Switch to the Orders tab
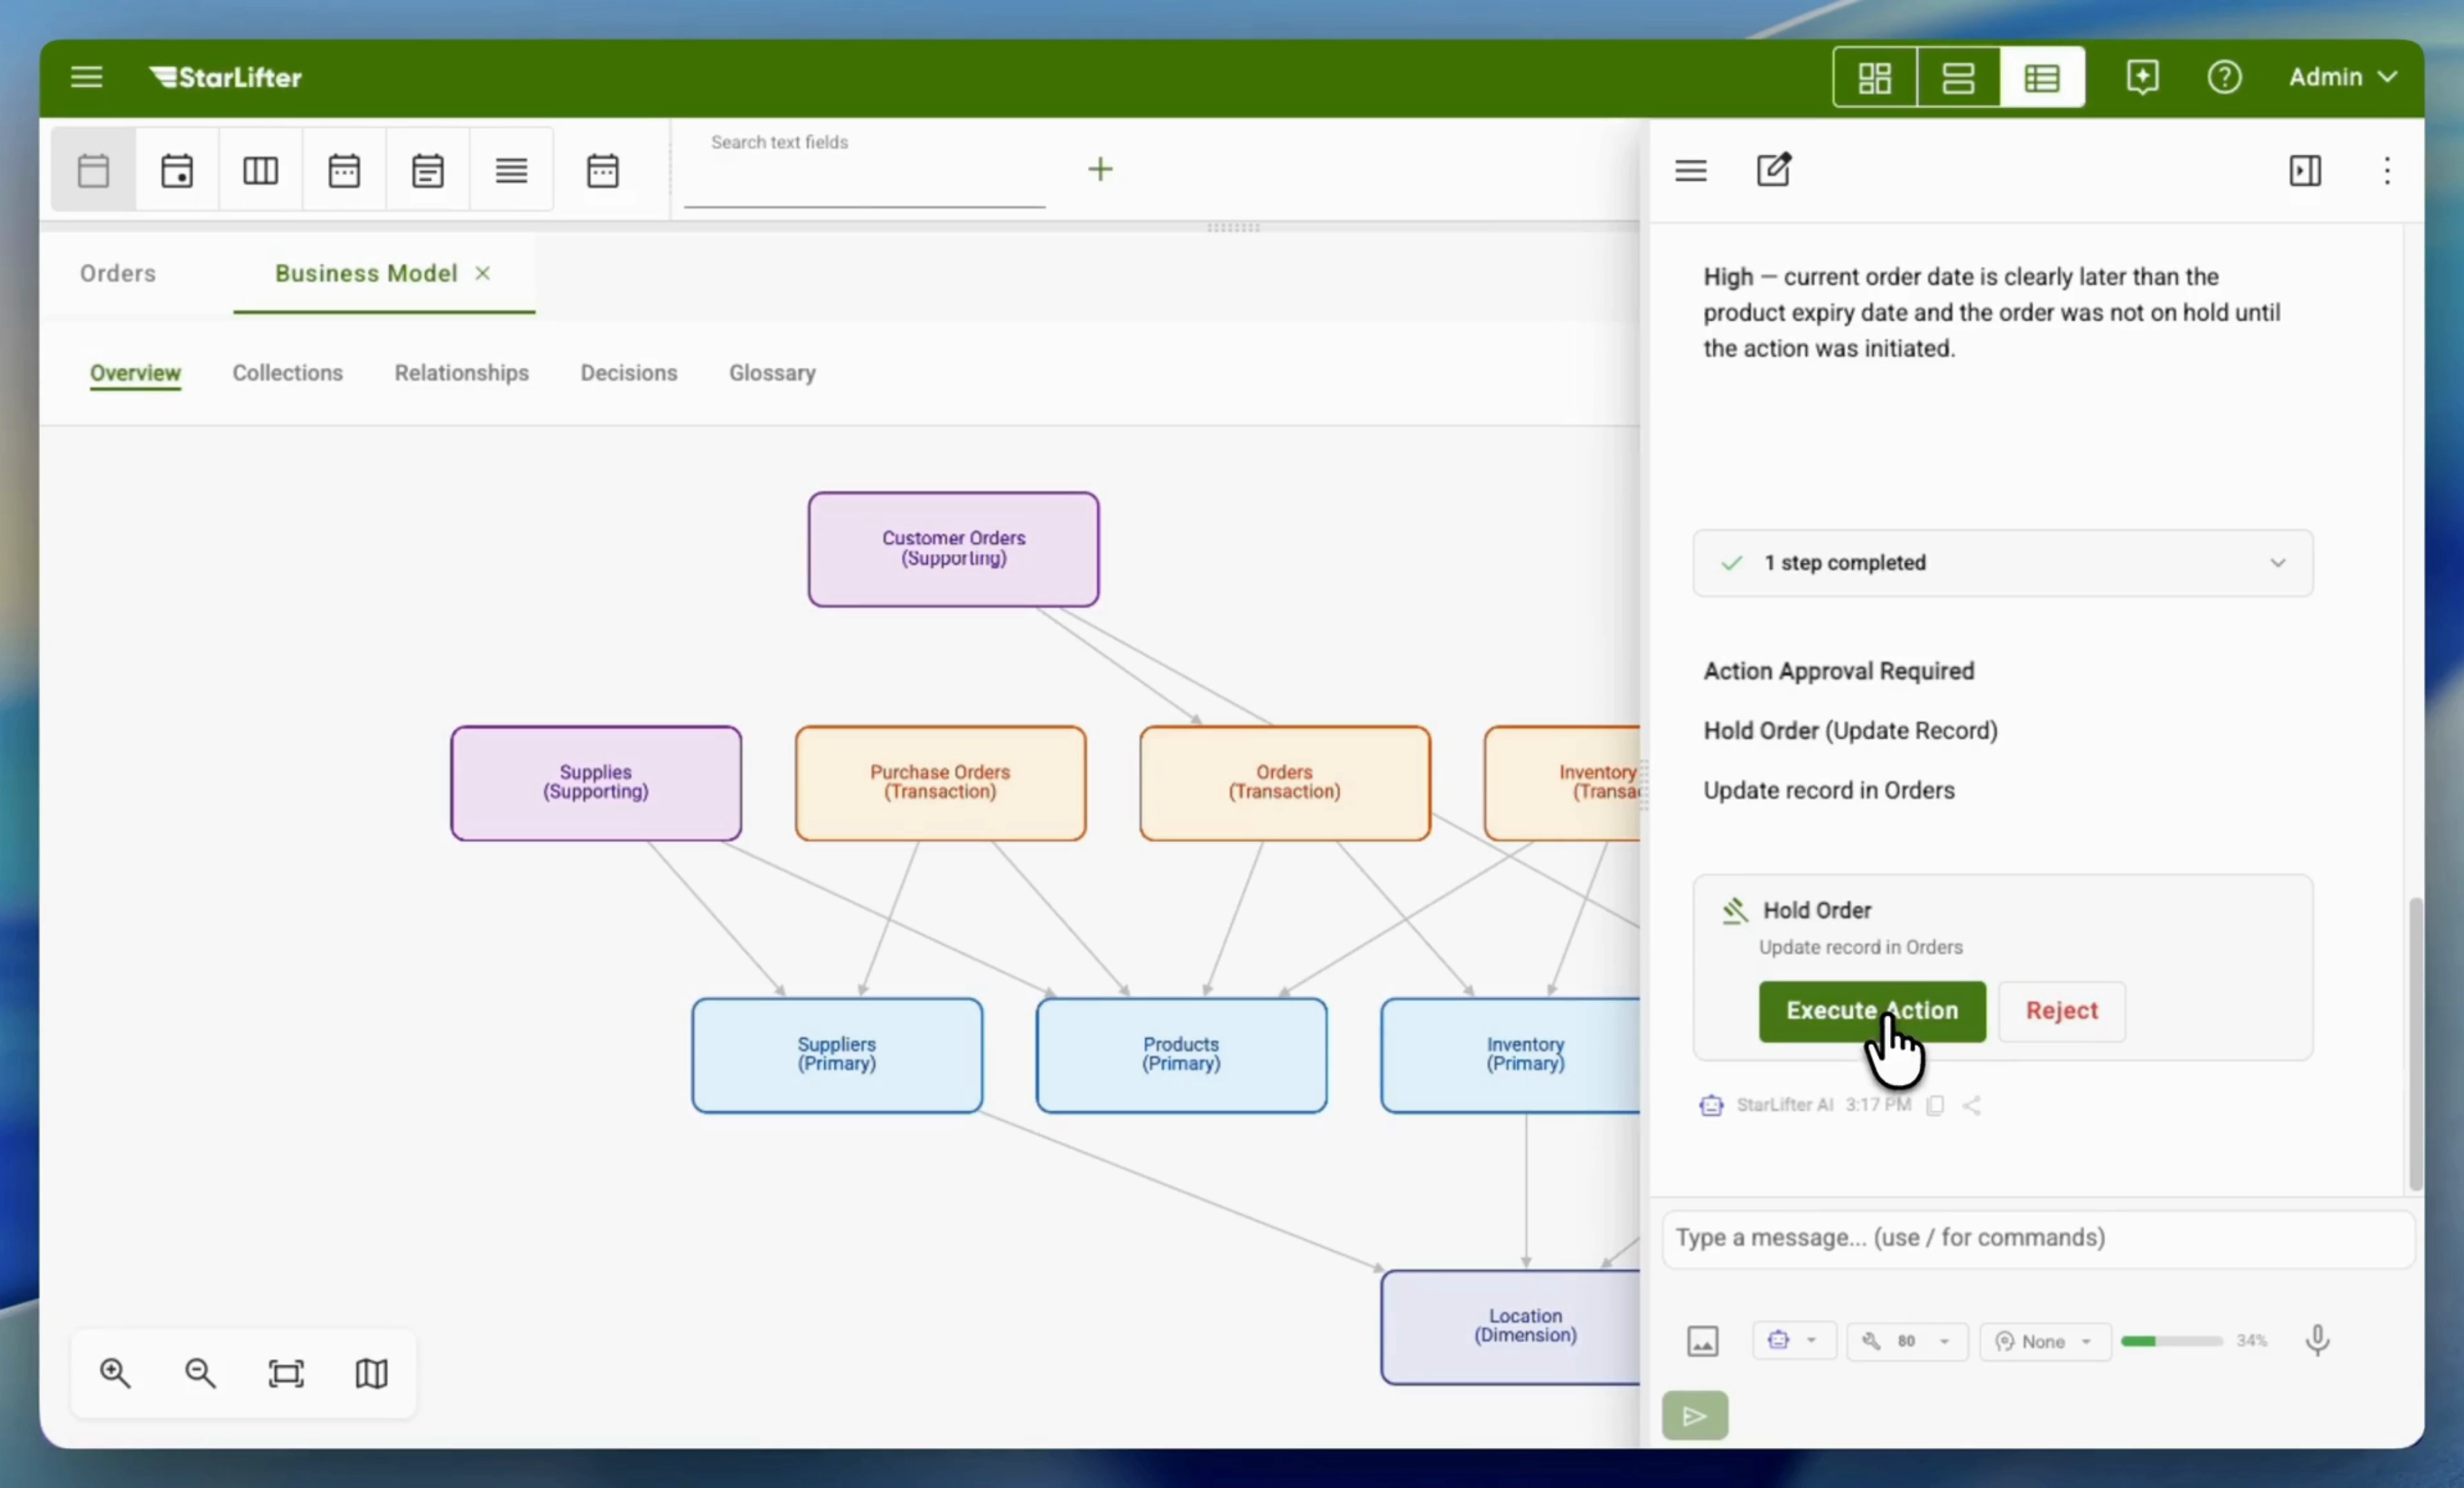The height and width of the screenshot is (1488, 2464). coord(117,272)
